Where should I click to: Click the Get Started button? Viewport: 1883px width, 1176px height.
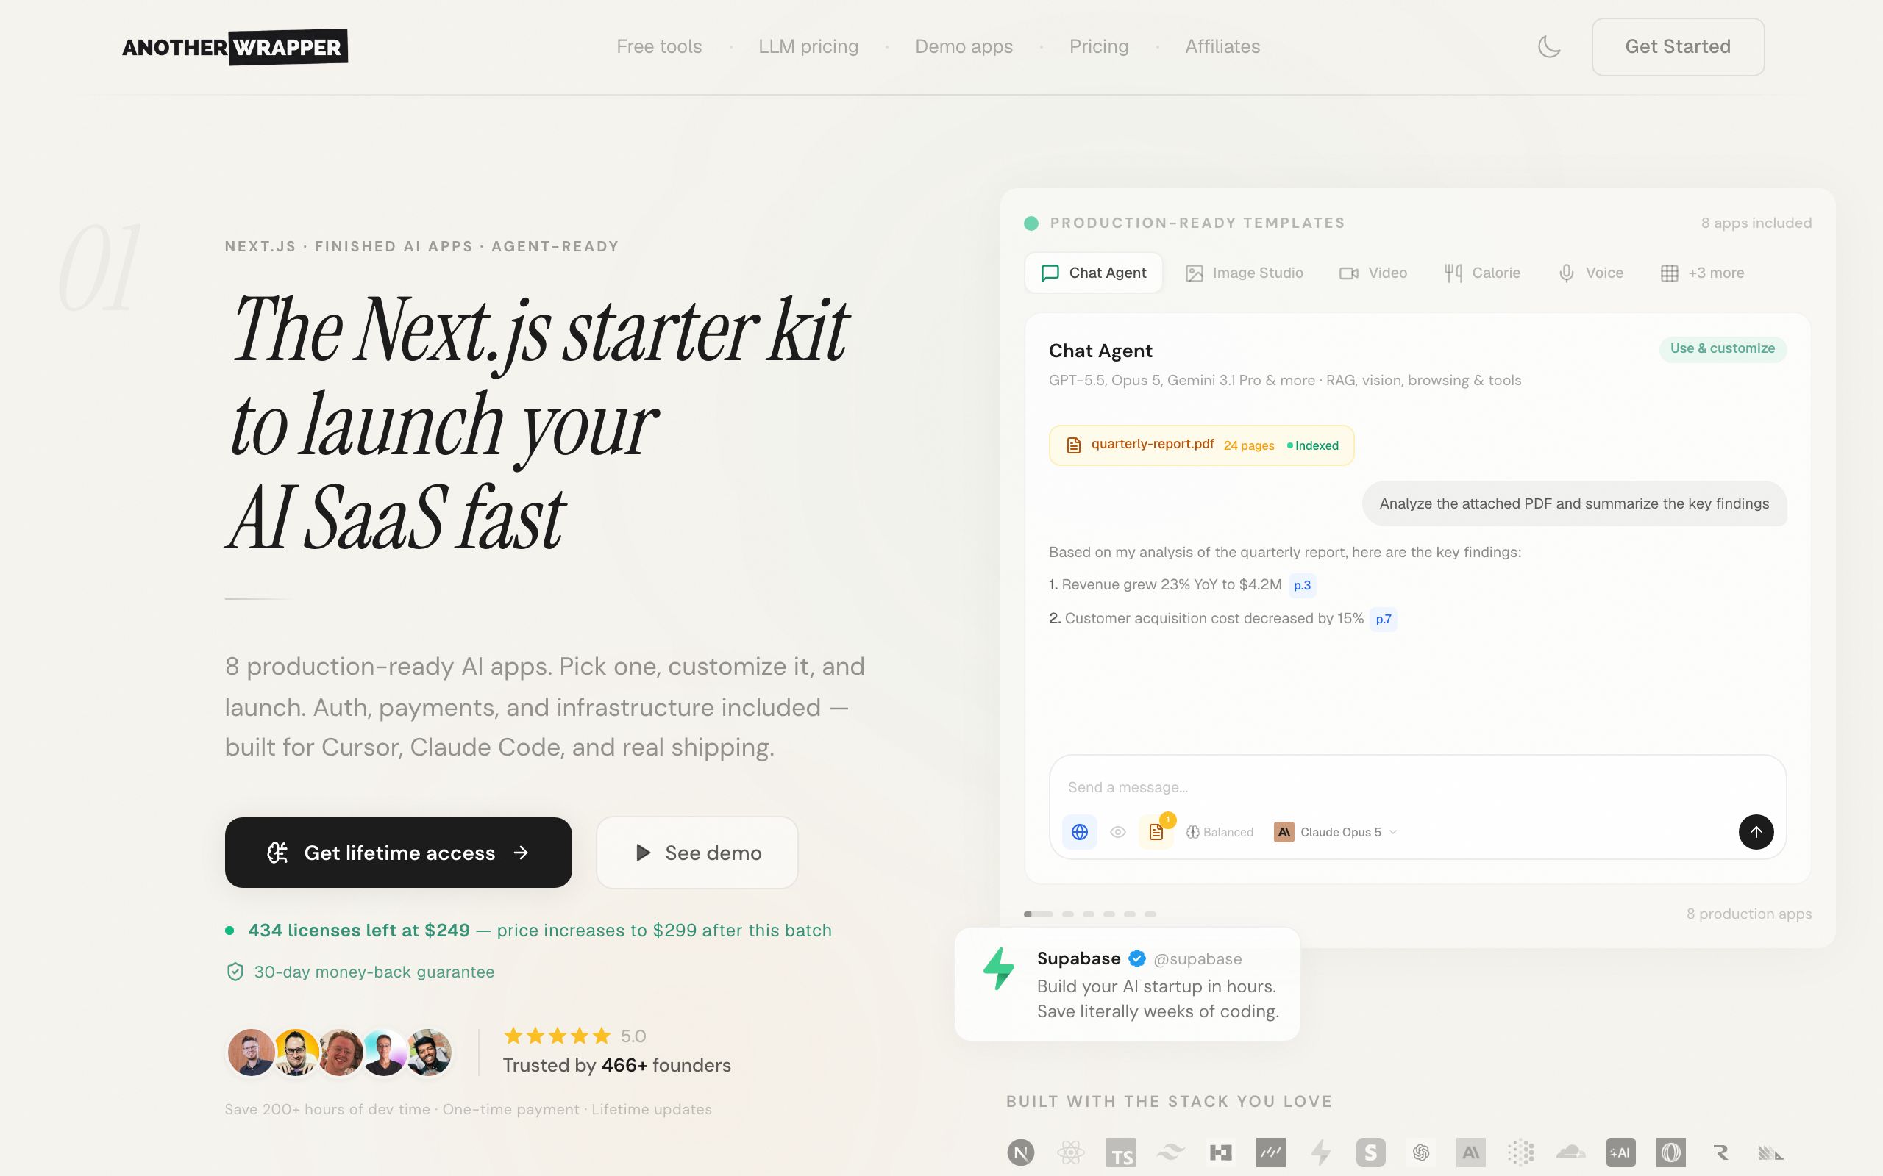pos(1678,46)
